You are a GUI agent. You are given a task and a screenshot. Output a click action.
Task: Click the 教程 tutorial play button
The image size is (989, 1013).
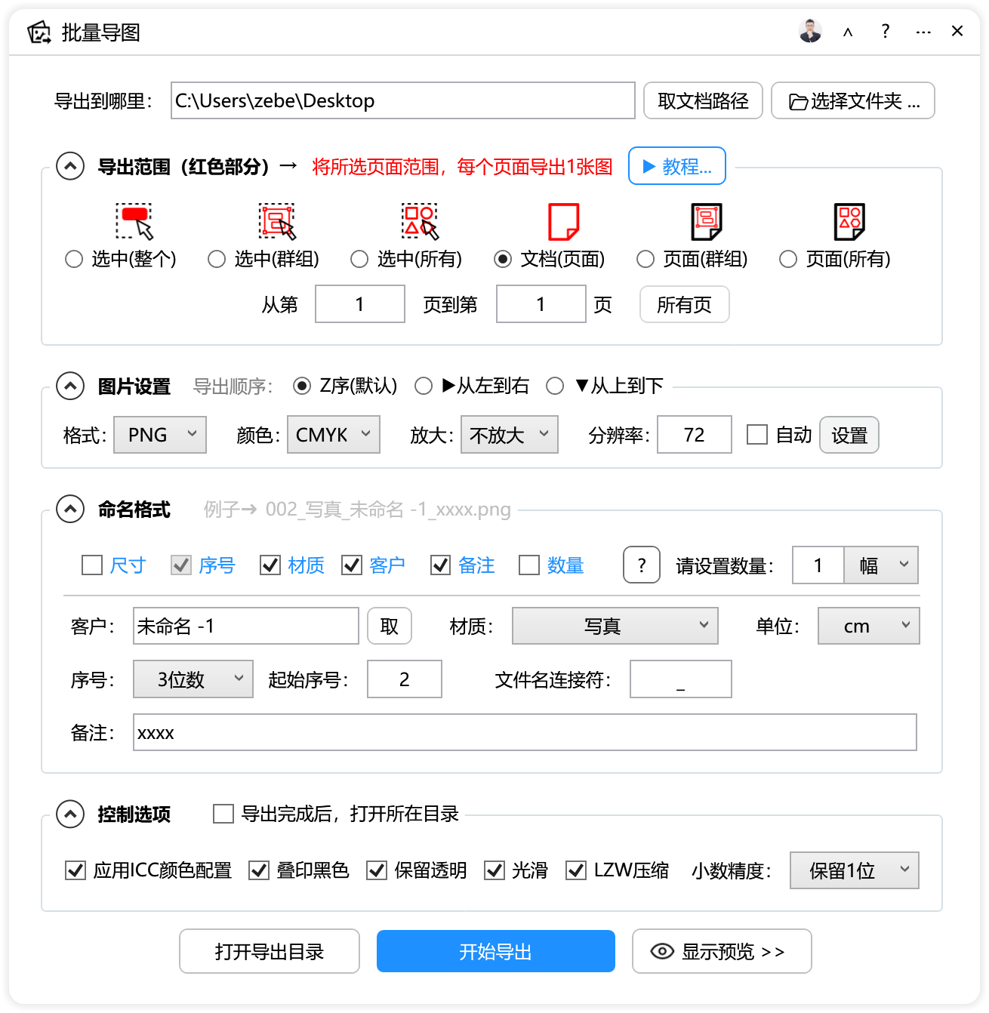pyautogui.click(x=676, y=166)
